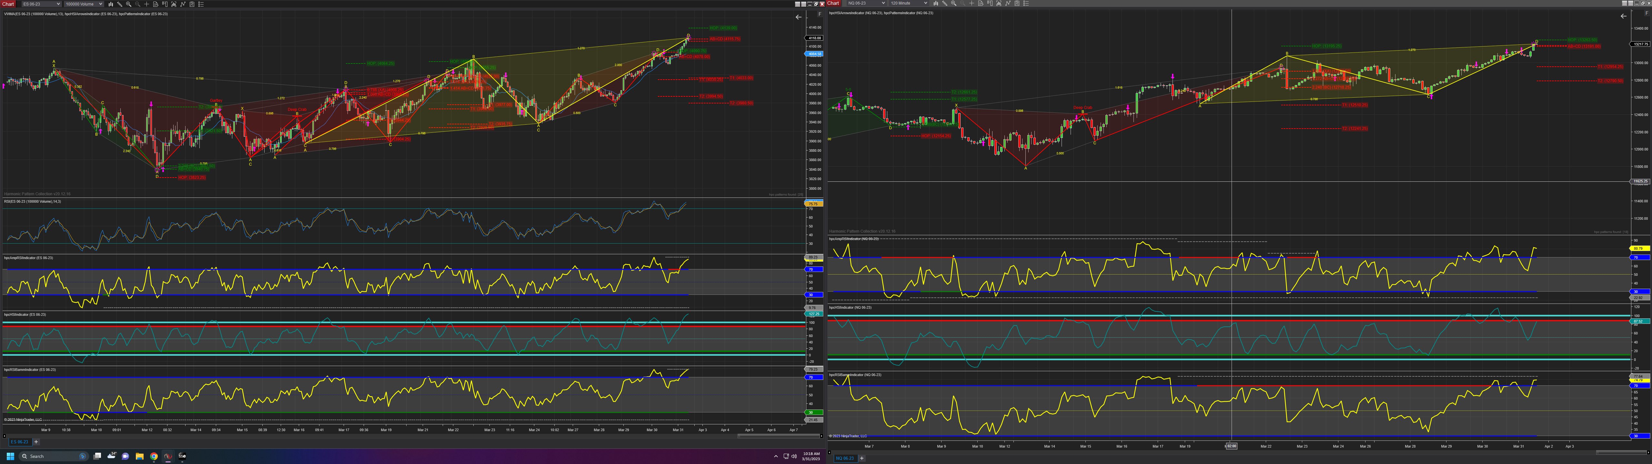Add new tab next to ES 06-23

pos(36,441)
